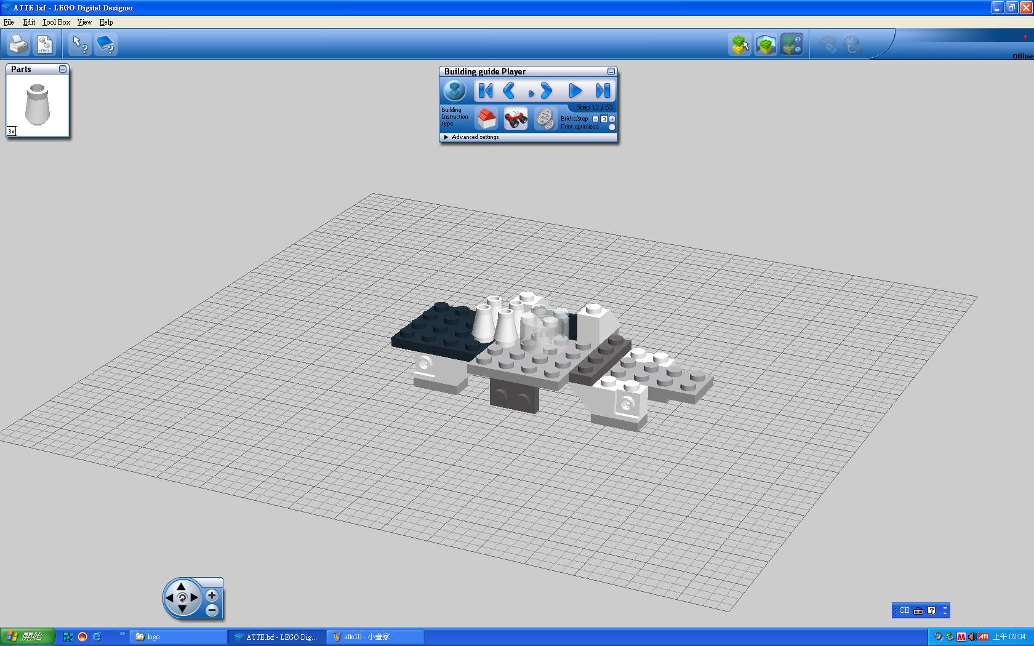Screen dimensions: 1034x646
Task: Click the Bricks/step number field
Action: pos(604,119)
